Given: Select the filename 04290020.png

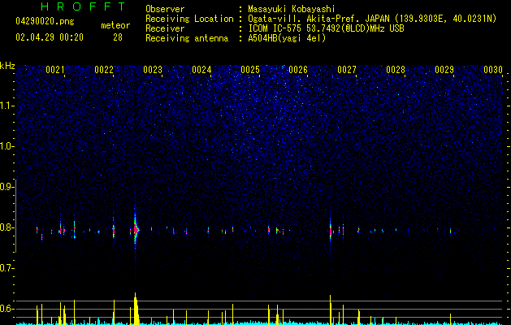Looking at the screenshot, I should [45, 22].
